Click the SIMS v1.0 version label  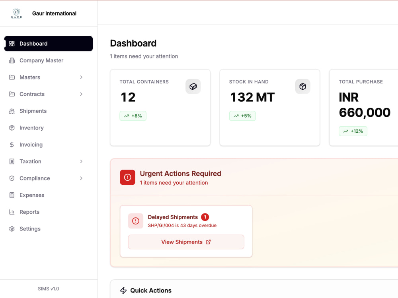pos(49,288)
